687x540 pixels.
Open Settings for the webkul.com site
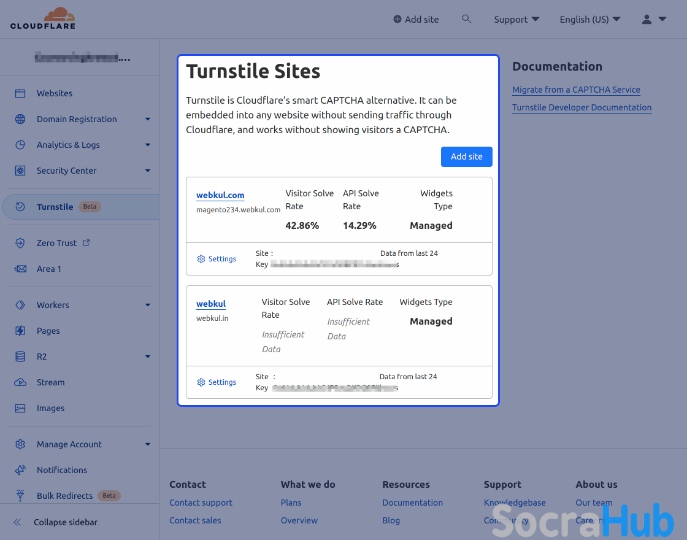pyautogui.click(x=217, y=259)
